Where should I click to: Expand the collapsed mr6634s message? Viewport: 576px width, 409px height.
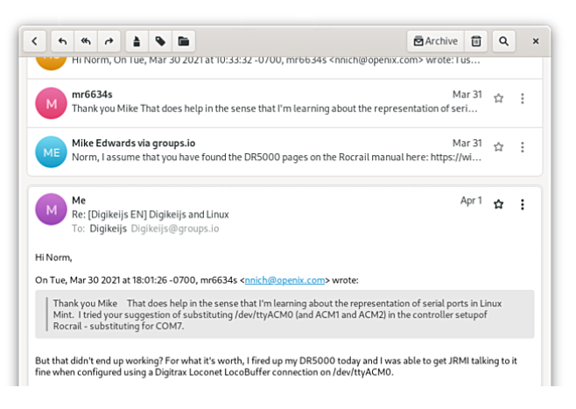[263, 102]
